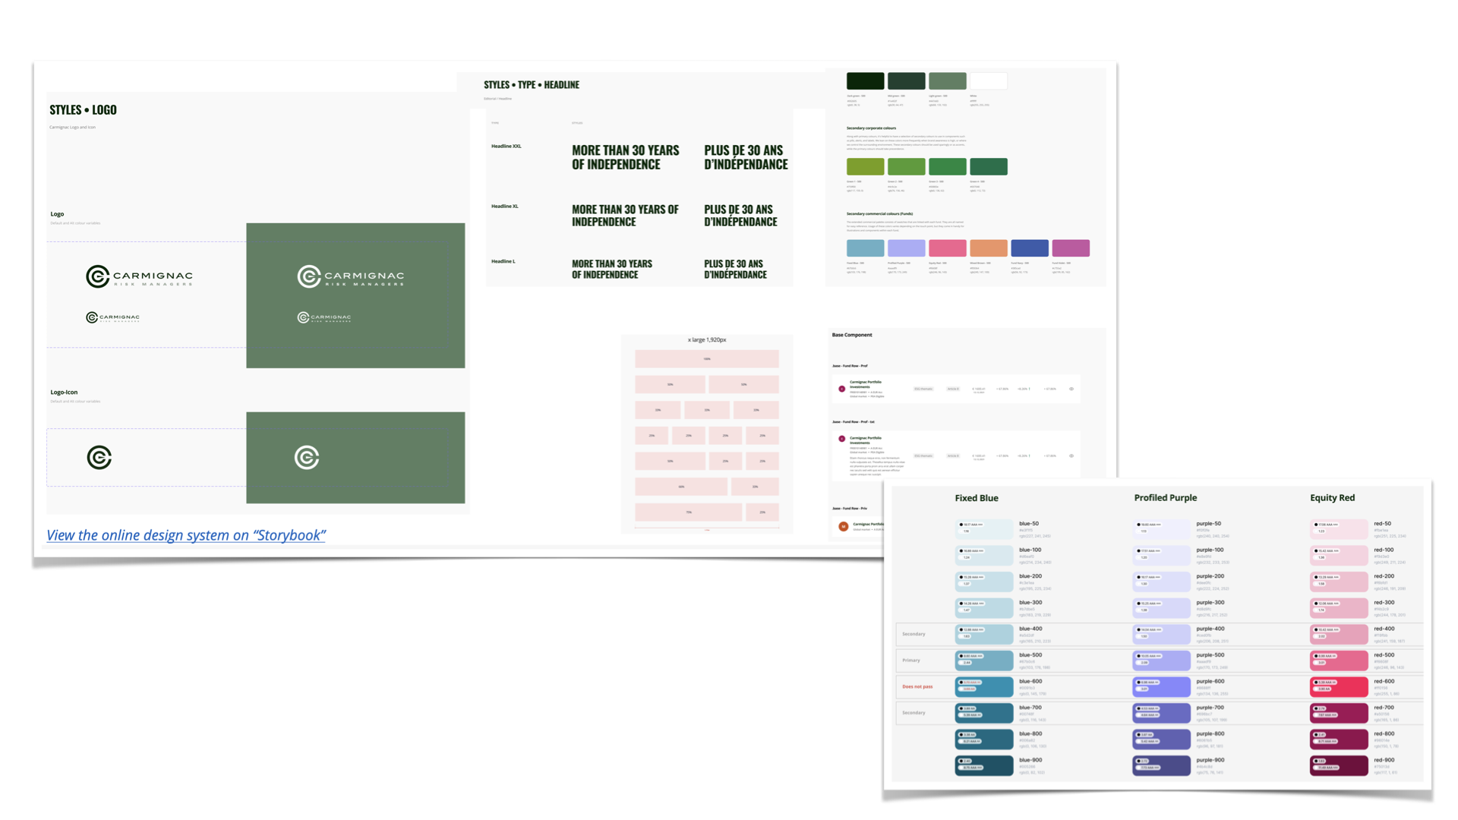Click the "blue-500" shade name
The image size is (1458, 820).
coord(1030,655)
